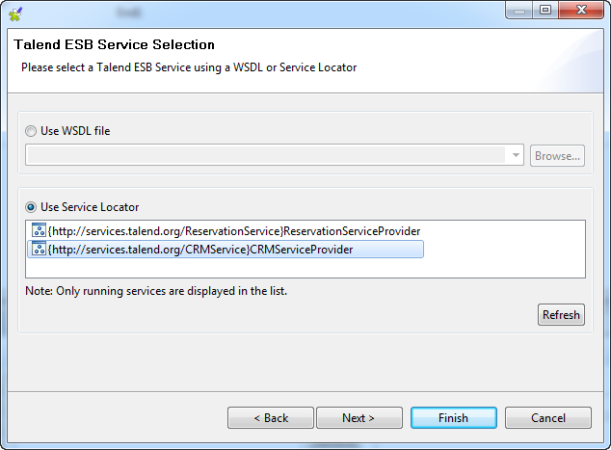Image resolution: width=611 pixels, height=450 pixels.
Task: Maximize the service selection dialog
Action: click(545, 11)
